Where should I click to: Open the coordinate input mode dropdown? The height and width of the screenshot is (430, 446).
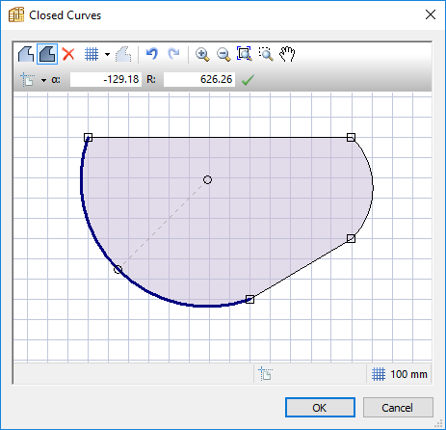point(43,80)
